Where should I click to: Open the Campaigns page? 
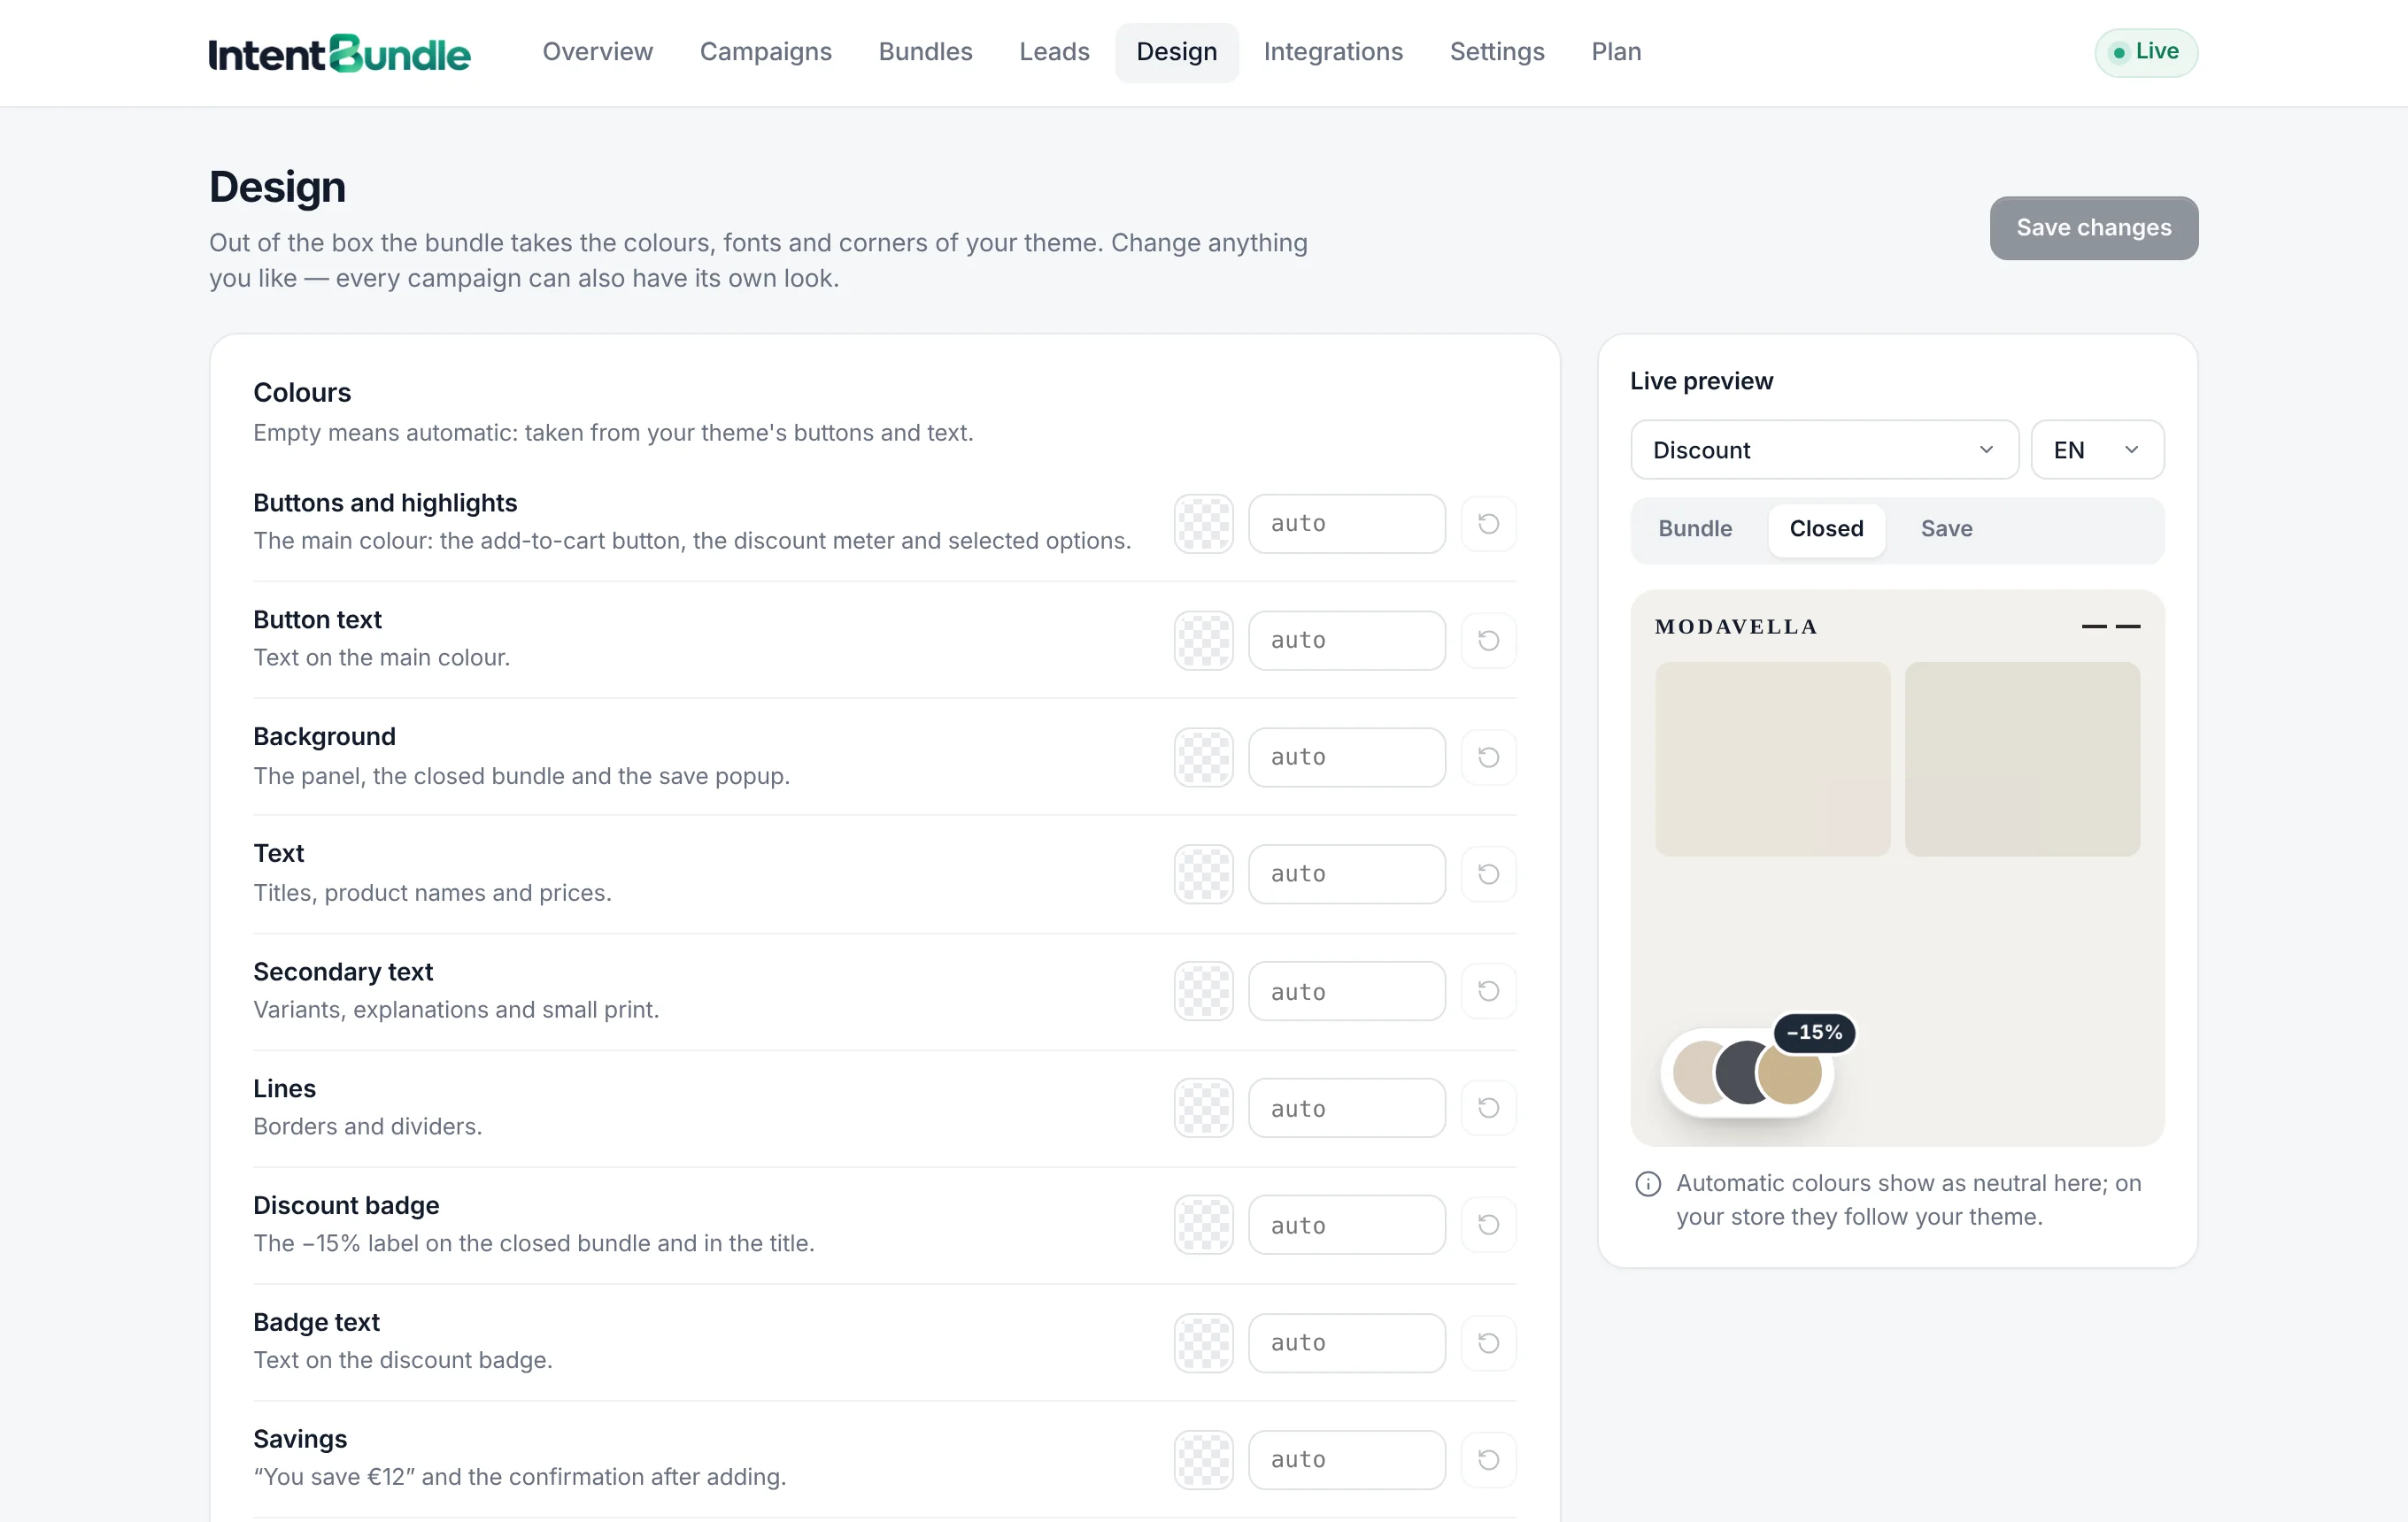tap(765, 52)
